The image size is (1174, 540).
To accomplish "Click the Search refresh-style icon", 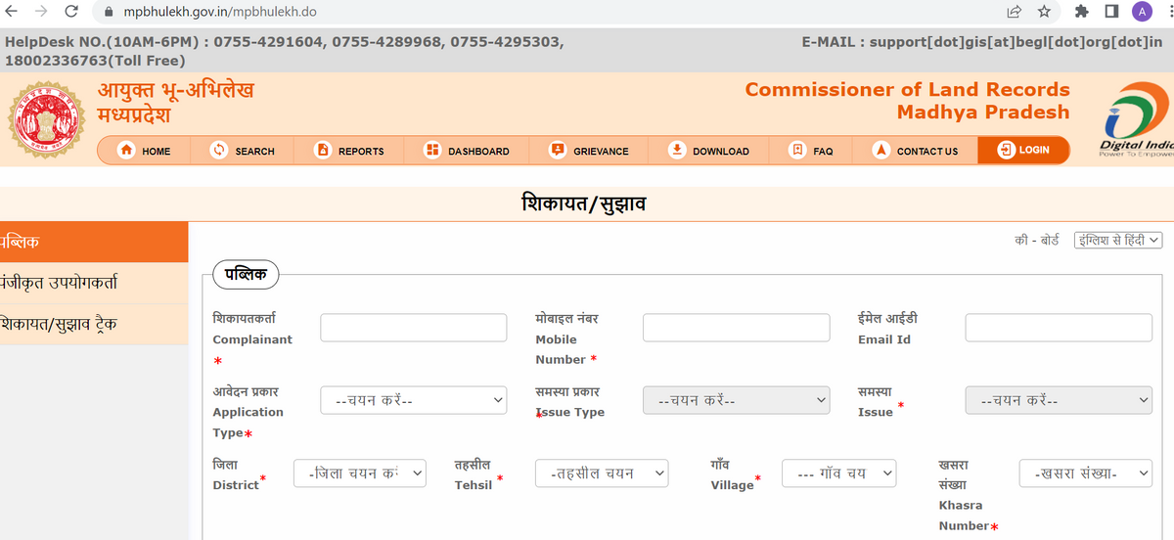I will pos(220,151).
